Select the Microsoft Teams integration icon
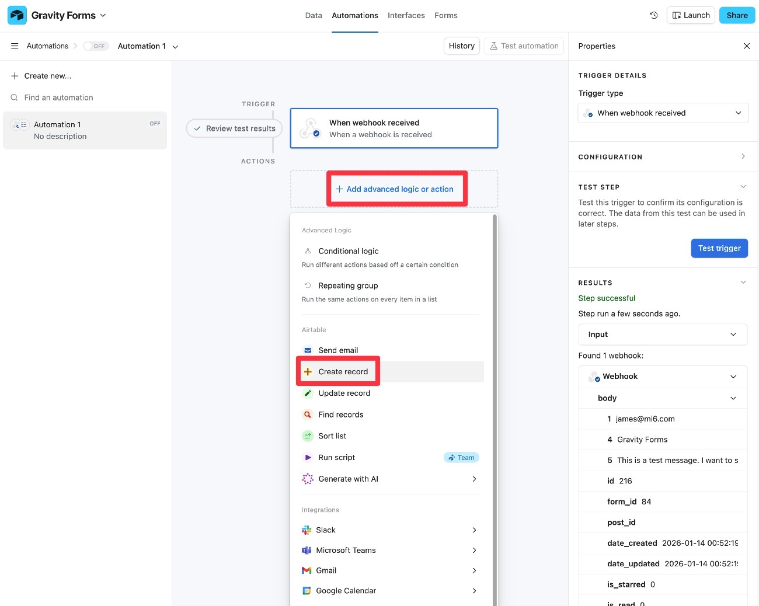 [x=307, y=550]
